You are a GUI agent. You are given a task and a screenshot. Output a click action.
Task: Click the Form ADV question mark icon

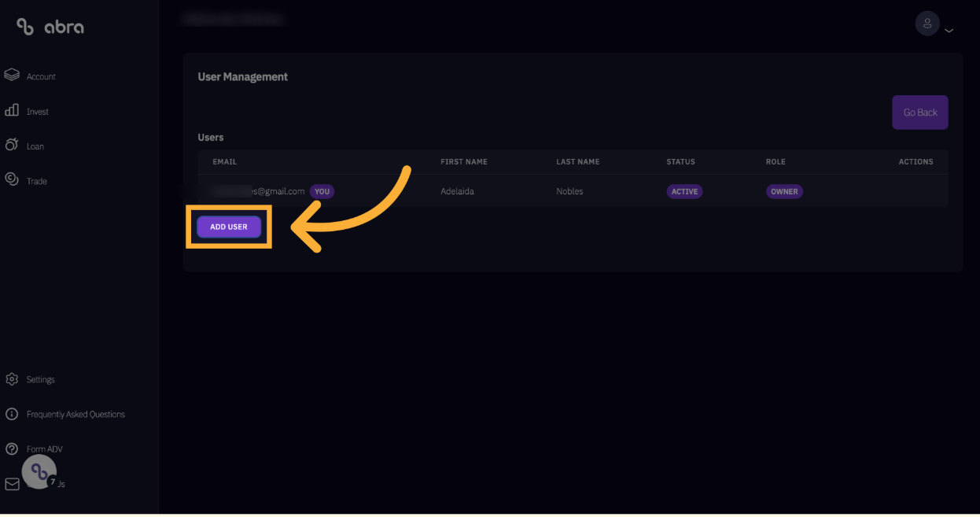coord(12,449)
